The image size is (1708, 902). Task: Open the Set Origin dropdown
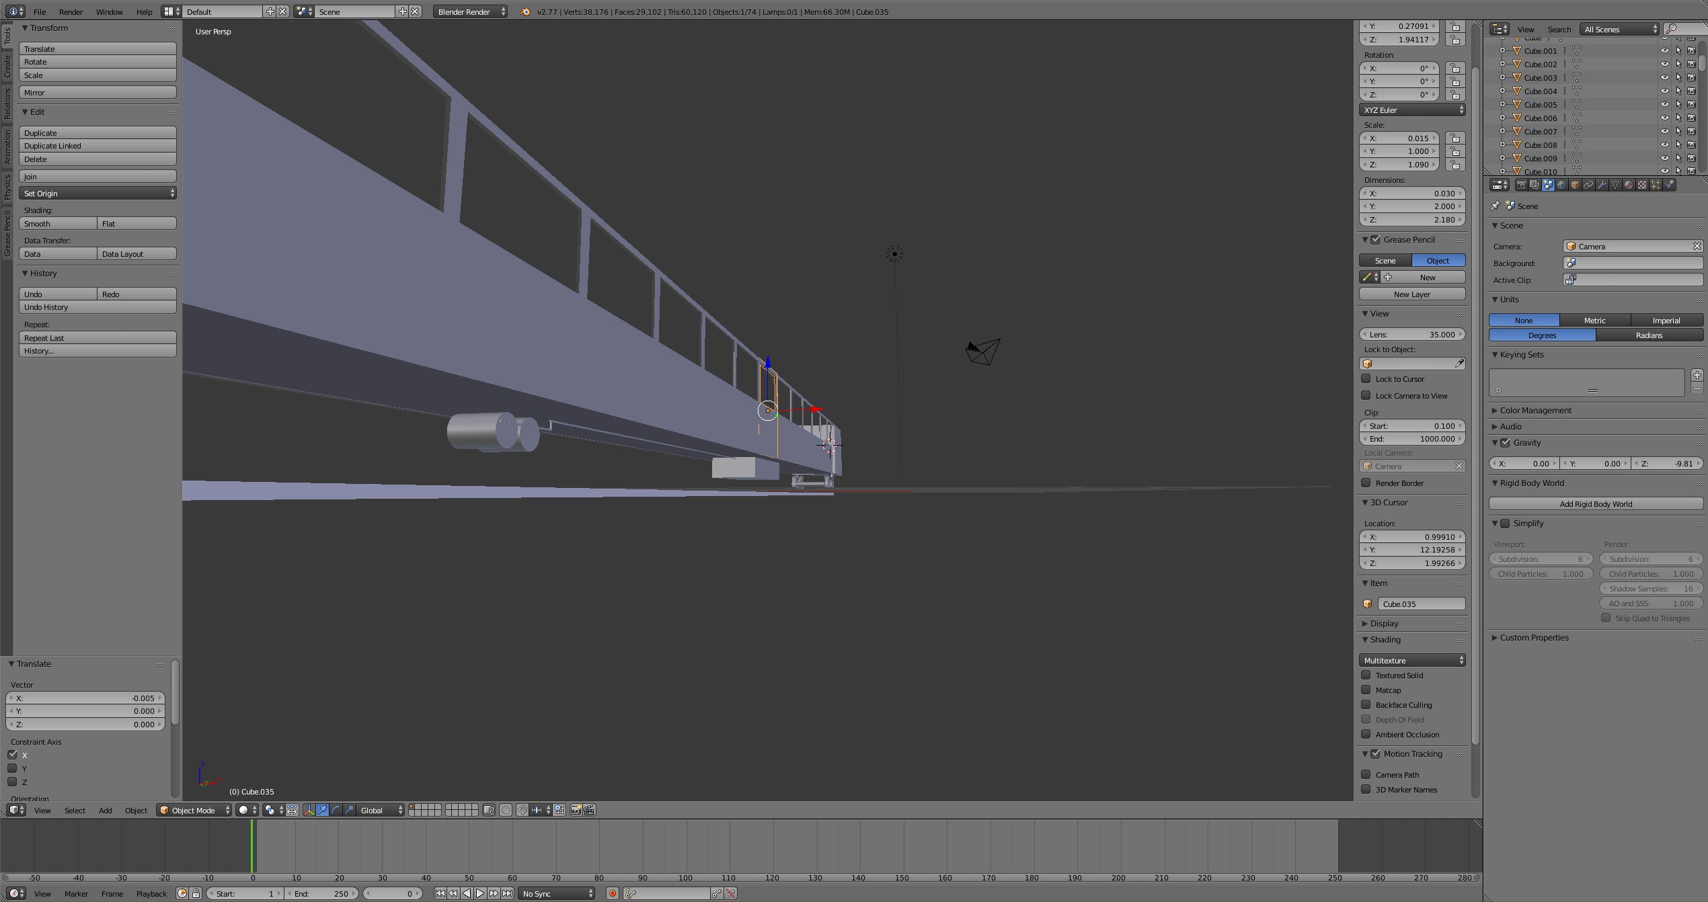(x=98, y=194)
